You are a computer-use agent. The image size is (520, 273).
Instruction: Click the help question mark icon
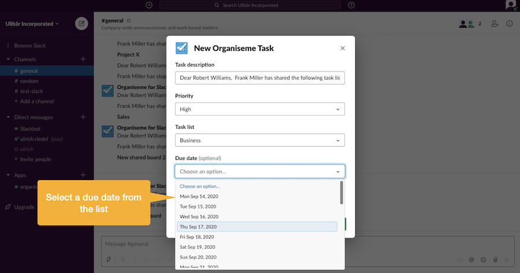click(x=352, y=5)
